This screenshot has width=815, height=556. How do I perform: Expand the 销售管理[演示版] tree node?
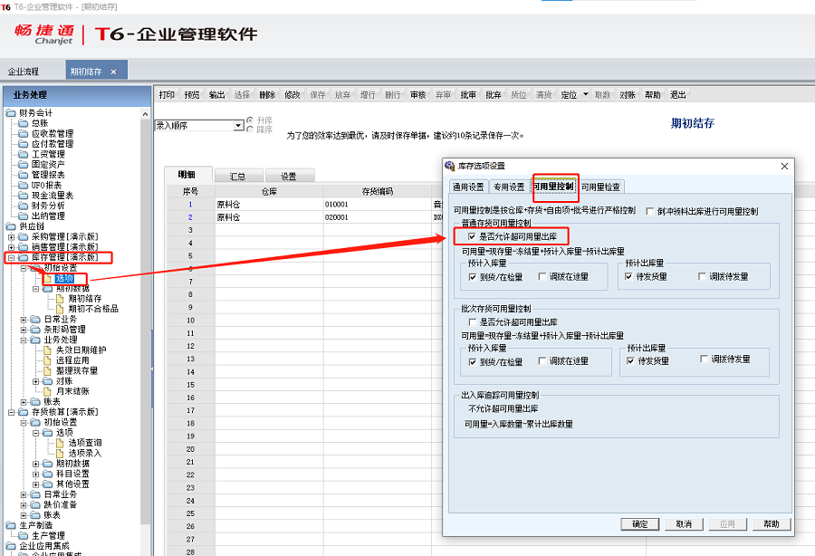click(x=11, y=247)
